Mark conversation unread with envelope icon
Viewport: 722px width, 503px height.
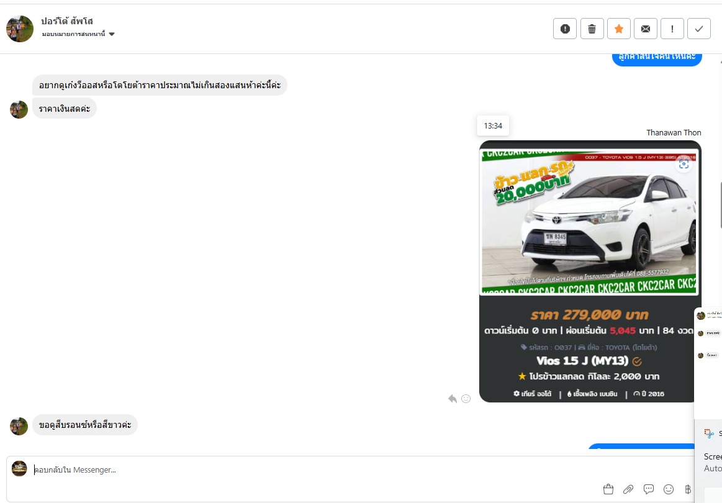(x=646, y=29)
